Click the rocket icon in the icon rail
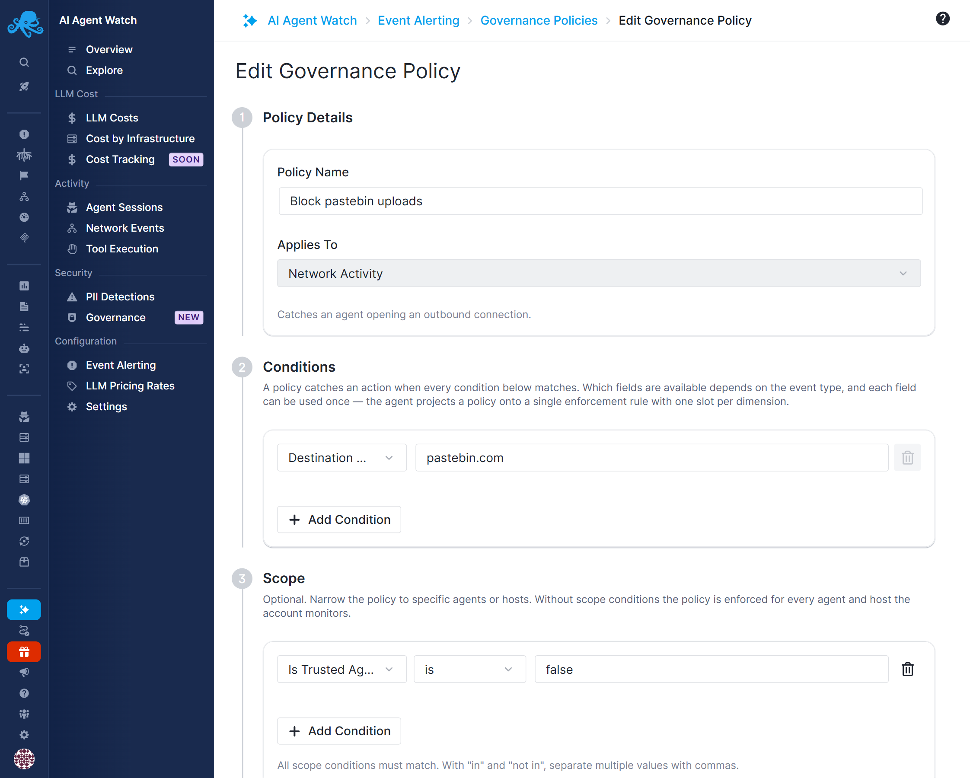The height and width of the screenshot is (778, 970). click(x=24, y=86)
